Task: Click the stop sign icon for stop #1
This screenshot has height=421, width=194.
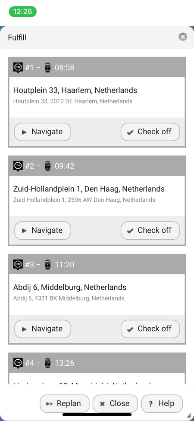Action: [18, 68]
